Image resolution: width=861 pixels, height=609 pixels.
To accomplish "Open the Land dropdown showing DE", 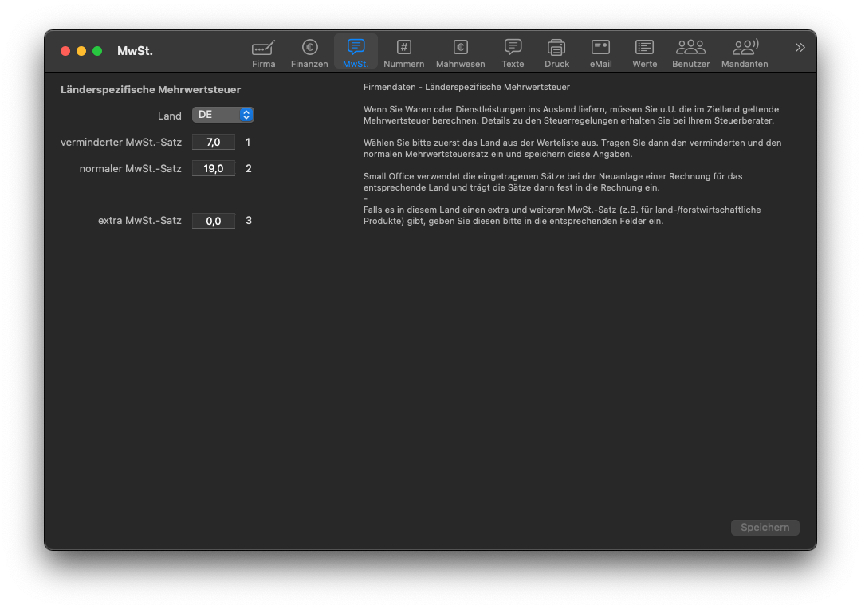I will (223, 115).
